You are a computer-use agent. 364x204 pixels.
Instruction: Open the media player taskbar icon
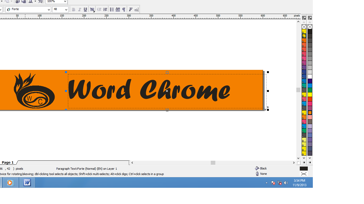point(10,183)
